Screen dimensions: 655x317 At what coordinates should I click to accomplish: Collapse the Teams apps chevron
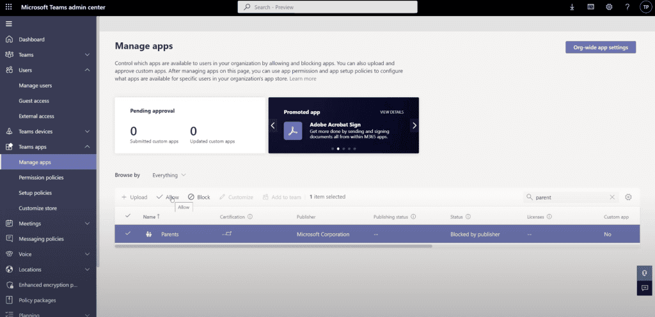pyautogui.click(x=87, y=147)
